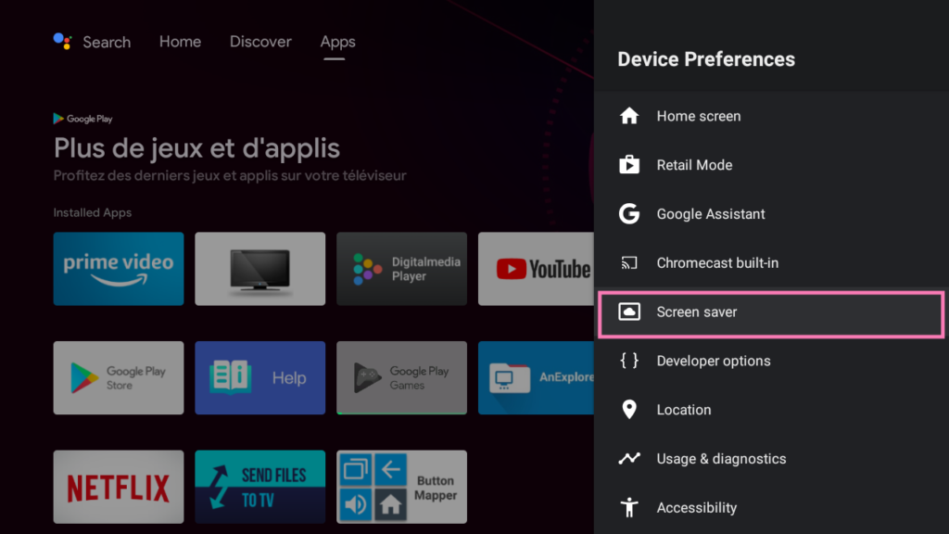Open the Send Files To TV tile

(x=260, y=487)
